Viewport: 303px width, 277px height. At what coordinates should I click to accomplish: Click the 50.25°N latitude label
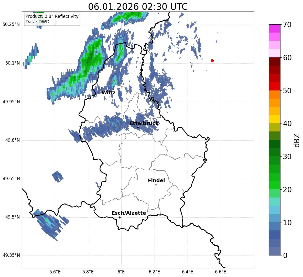[11, 25]
